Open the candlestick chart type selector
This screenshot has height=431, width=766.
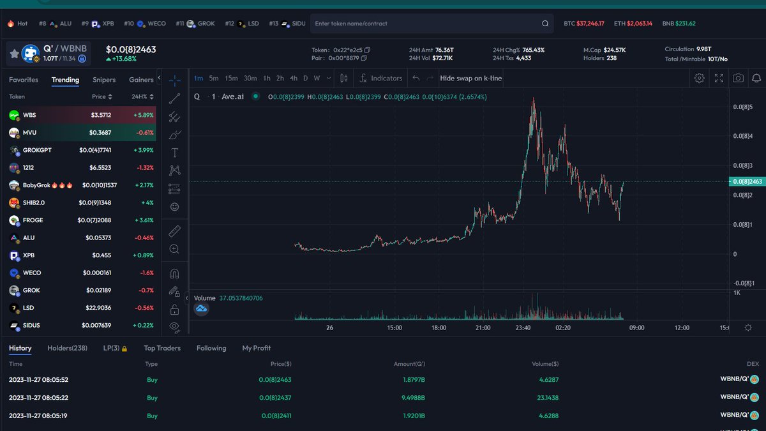click(x=344, y=78)
